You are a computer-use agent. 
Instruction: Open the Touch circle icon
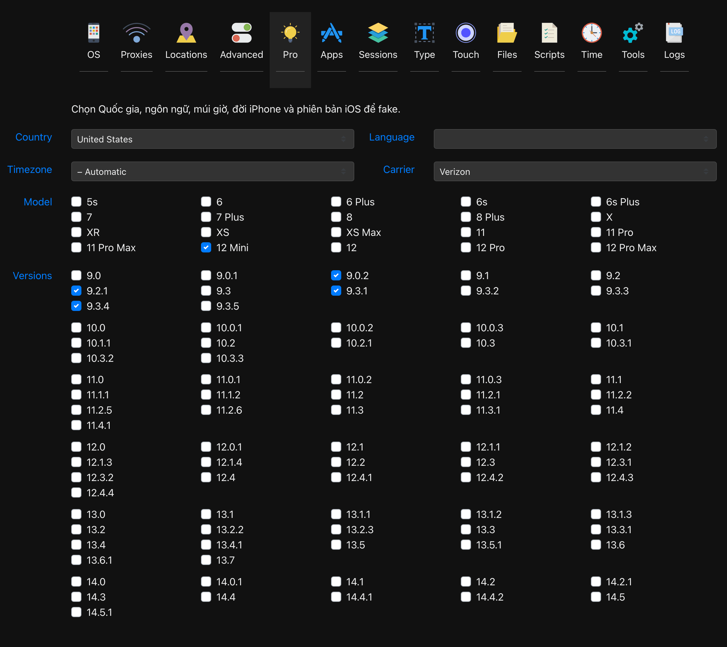pos(466,33)
